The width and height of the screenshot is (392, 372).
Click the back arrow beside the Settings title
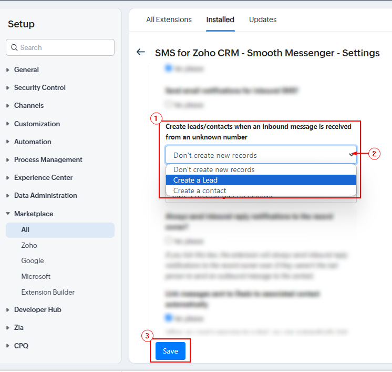pos(141,52)
